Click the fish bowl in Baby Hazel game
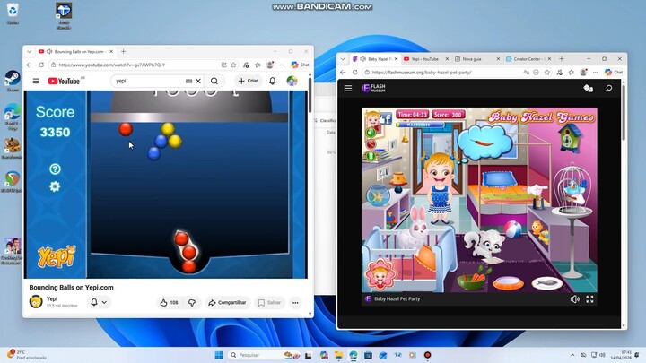646x363 pixels. pos(378,195)
